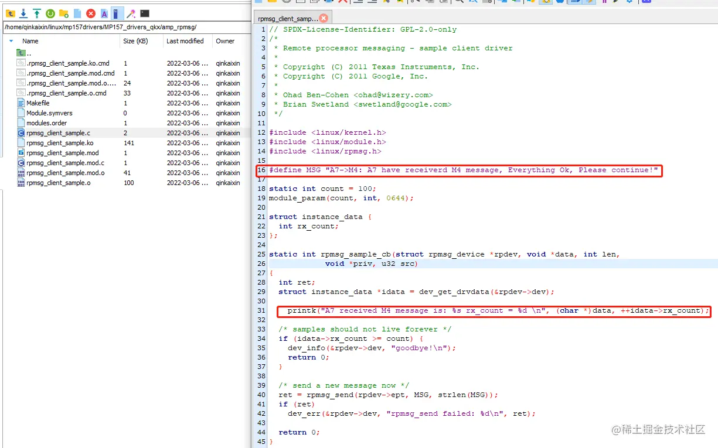
Task: Click the C source icon beside rpmsg_client_sample.c
Action: (21, 133)
